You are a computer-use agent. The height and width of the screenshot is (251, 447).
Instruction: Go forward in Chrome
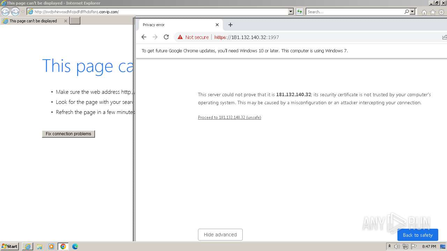155,37
